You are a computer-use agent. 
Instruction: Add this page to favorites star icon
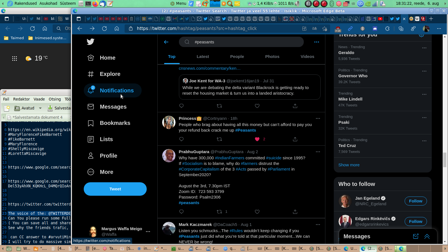pyautogui.click(x=325, y=29)
